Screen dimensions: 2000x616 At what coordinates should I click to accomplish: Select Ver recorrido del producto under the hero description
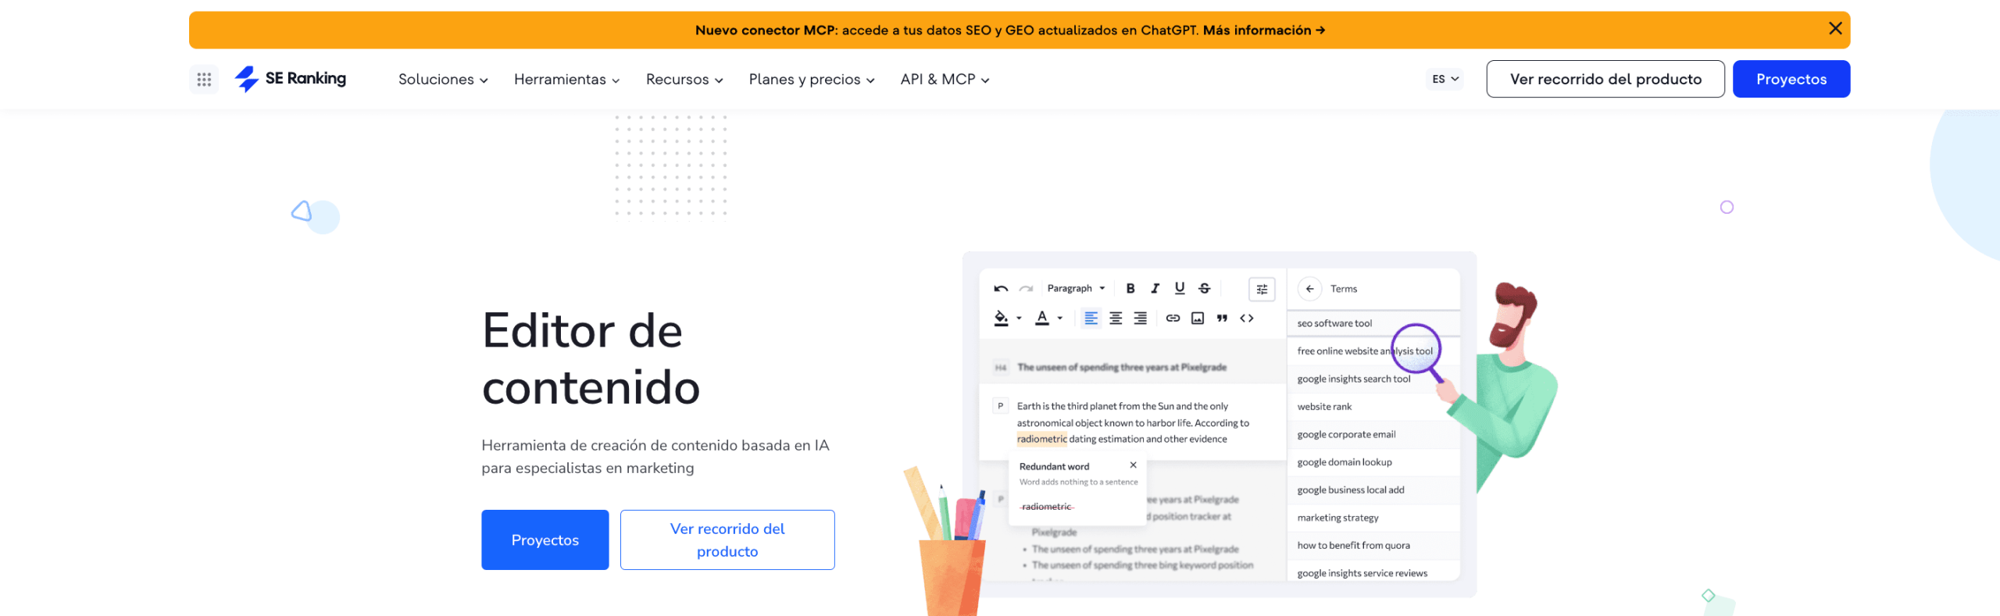[x=727, y=539]
